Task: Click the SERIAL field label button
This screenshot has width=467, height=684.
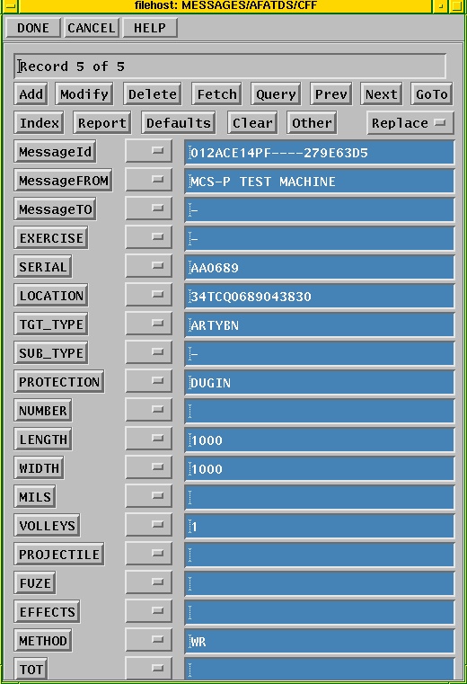Action: coord(43,267)
